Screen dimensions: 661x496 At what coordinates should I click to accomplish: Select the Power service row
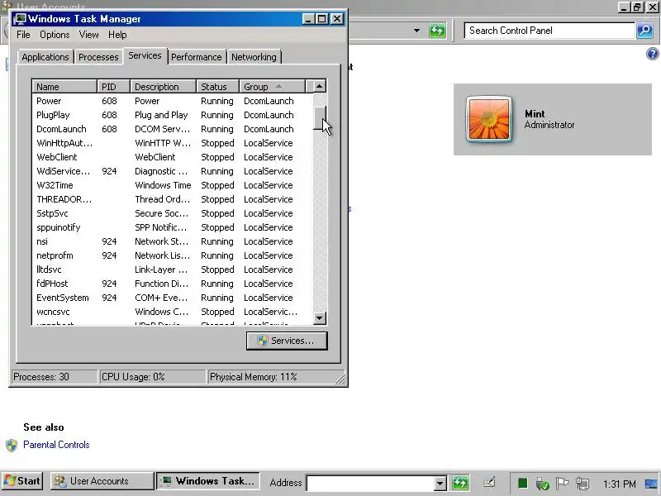[173, 101]
